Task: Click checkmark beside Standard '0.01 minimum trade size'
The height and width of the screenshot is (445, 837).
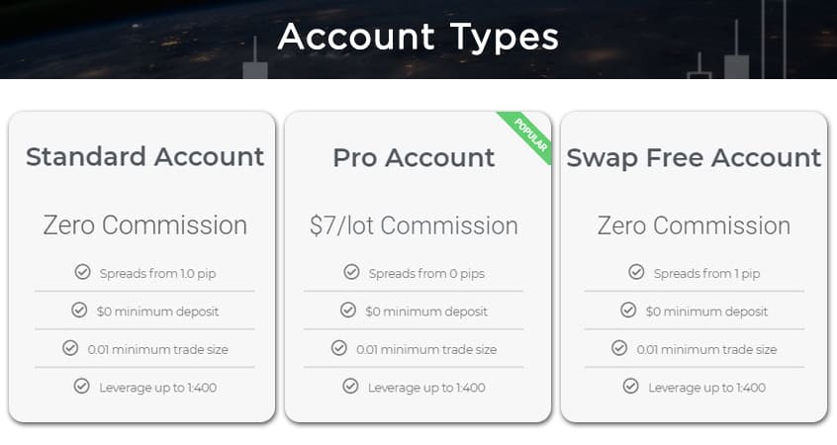Action: [x=70, y=348]
